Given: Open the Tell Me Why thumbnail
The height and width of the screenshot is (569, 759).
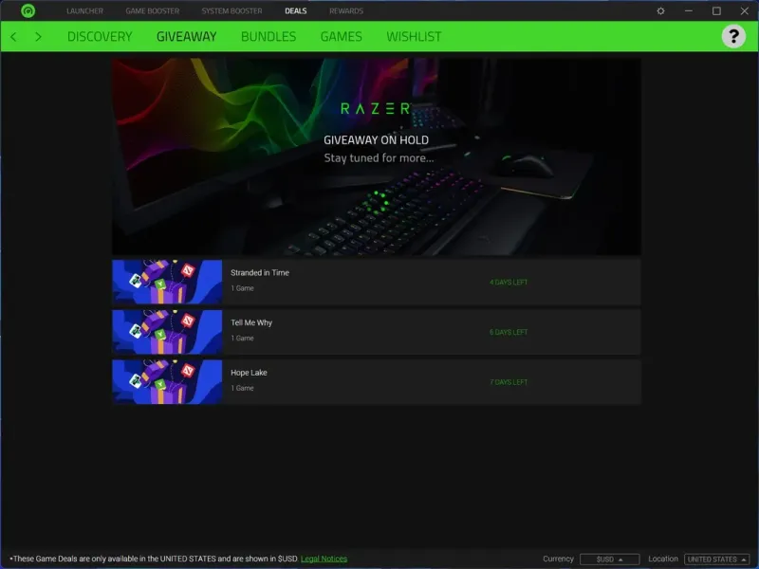Looking at the screenshot, I should pos(167,332).
